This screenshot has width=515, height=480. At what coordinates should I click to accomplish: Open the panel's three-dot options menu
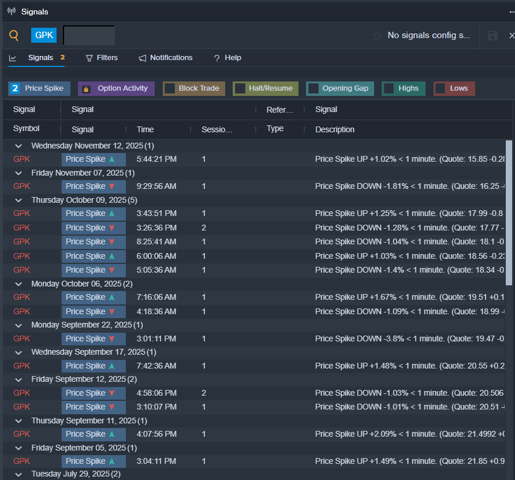tap(510, 12)
